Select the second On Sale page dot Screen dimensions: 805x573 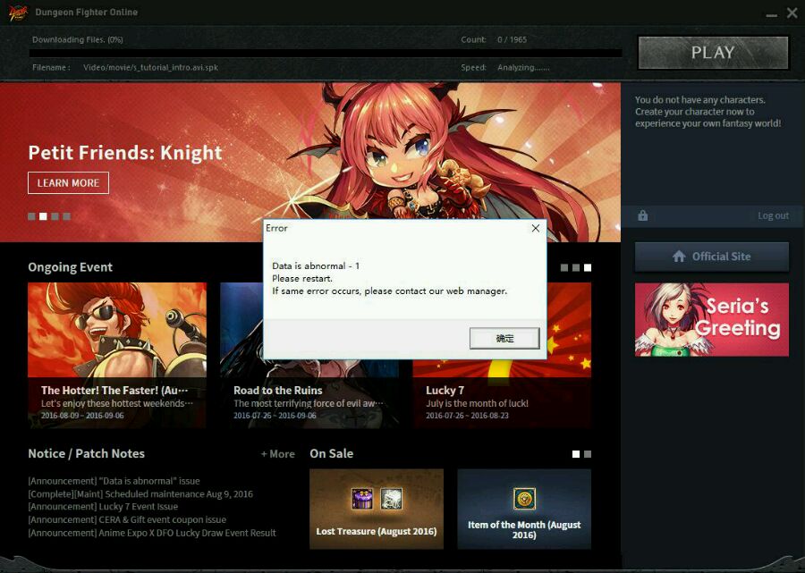[588, 454]
